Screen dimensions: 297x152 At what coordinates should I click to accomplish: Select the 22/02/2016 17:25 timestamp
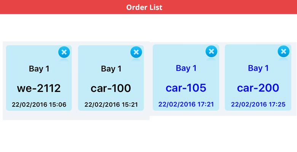(258, 104)
